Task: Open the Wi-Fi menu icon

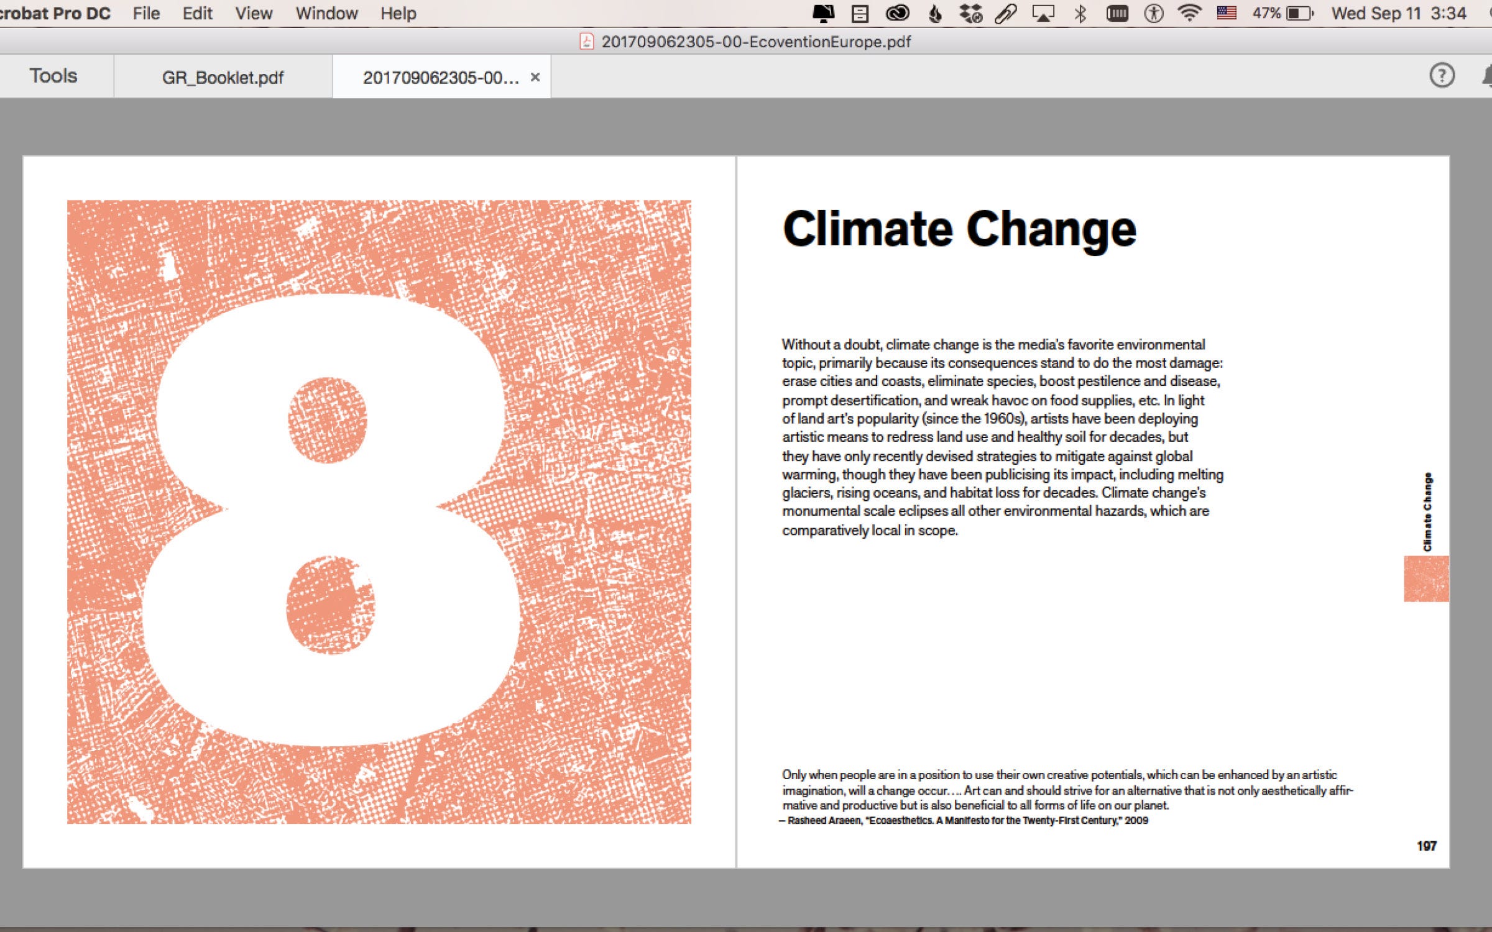Action: click(x=1189, y=13)
